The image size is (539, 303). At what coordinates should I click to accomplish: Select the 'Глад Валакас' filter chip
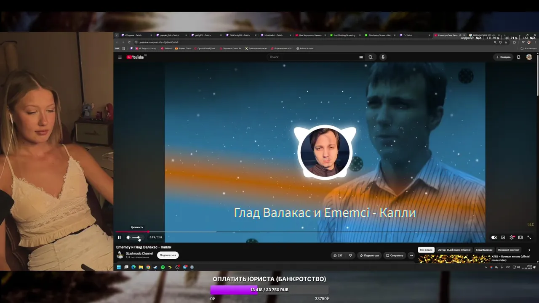pos(484,250)
